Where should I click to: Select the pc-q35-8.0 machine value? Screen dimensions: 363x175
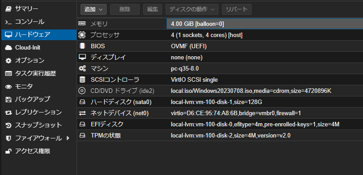185,69
